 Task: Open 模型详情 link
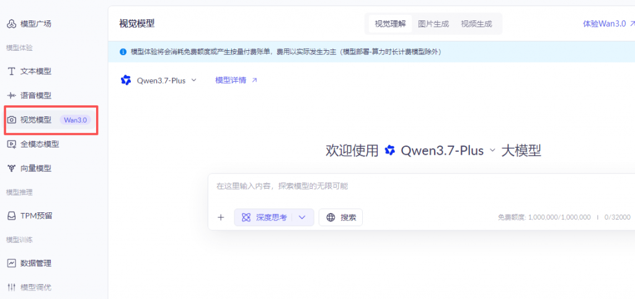[231, 80]
